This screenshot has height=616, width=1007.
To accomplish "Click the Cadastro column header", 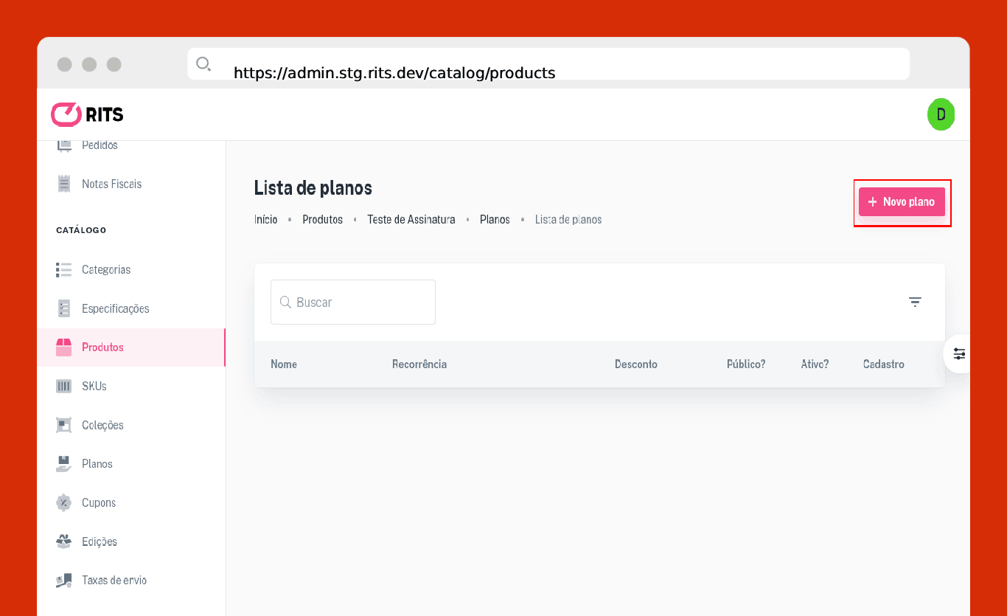I will tap(884, 364).
